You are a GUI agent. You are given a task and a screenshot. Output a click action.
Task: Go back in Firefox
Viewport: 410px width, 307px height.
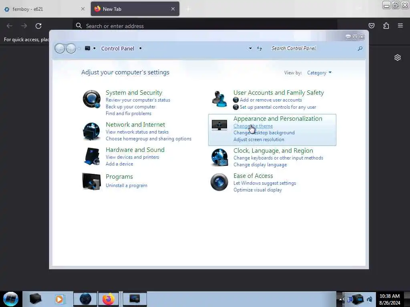pyautogui.click(x=10, y=26)
